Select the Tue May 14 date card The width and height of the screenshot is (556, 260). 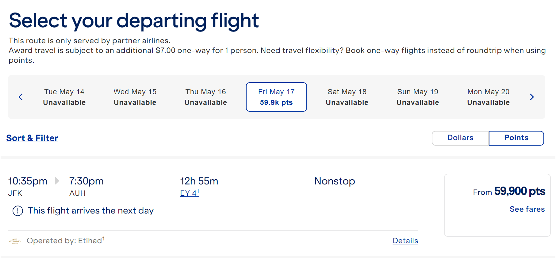tap(64, 97)
